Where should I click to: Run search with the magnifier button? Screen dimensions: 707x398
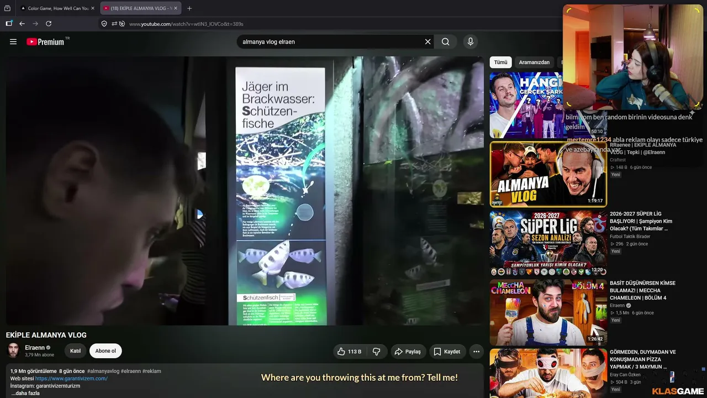[446, 41]
